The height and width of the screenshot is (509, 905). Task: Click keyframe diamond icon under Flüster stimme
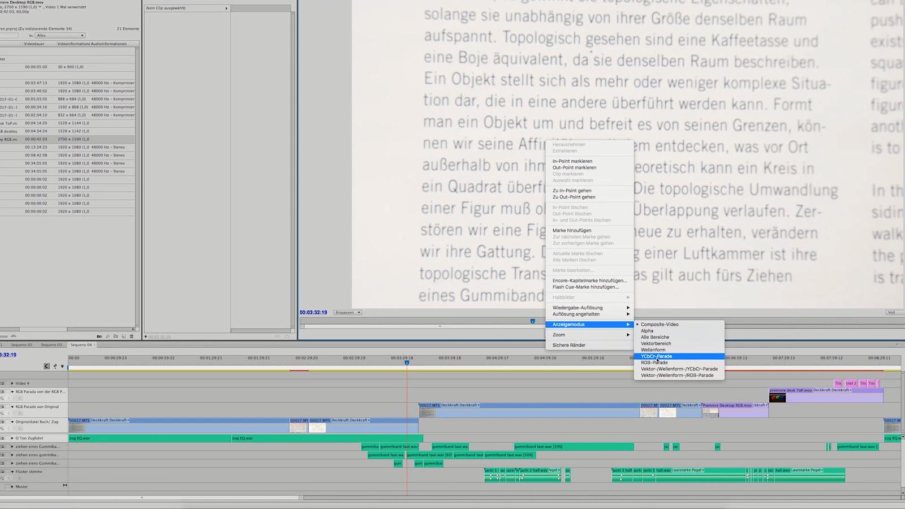(2, 478)
